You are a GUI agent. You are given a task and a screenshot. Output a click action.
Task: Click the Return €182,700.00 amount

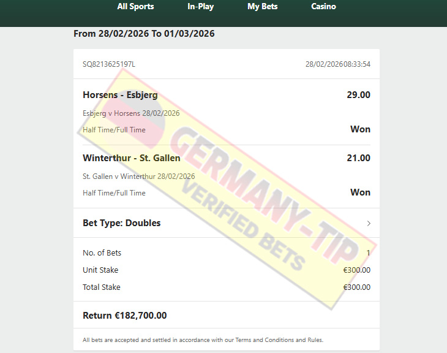point(124,316)
